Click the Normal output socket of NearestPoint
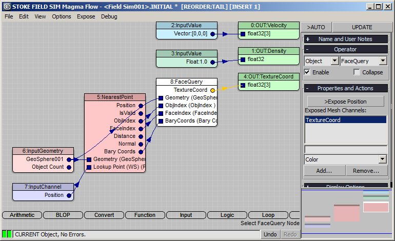Image resolution: width=395 pixels, height=241 pixels. coord(141,144)
